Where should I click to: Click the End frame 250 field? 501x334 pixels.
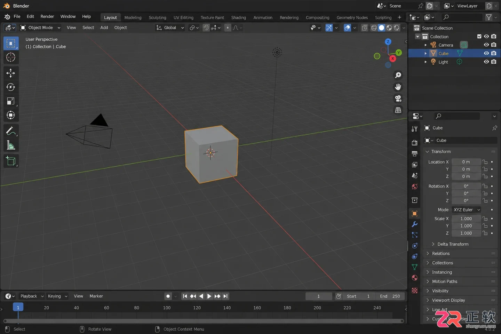click(x=390, y=296)
